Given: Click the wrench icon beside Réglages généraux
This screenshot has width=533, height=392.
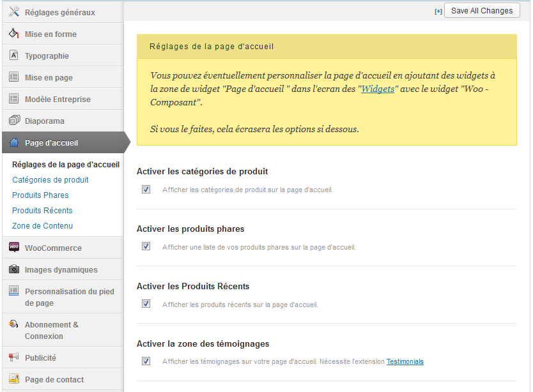Looking at the screenshot, I should 13,12.
